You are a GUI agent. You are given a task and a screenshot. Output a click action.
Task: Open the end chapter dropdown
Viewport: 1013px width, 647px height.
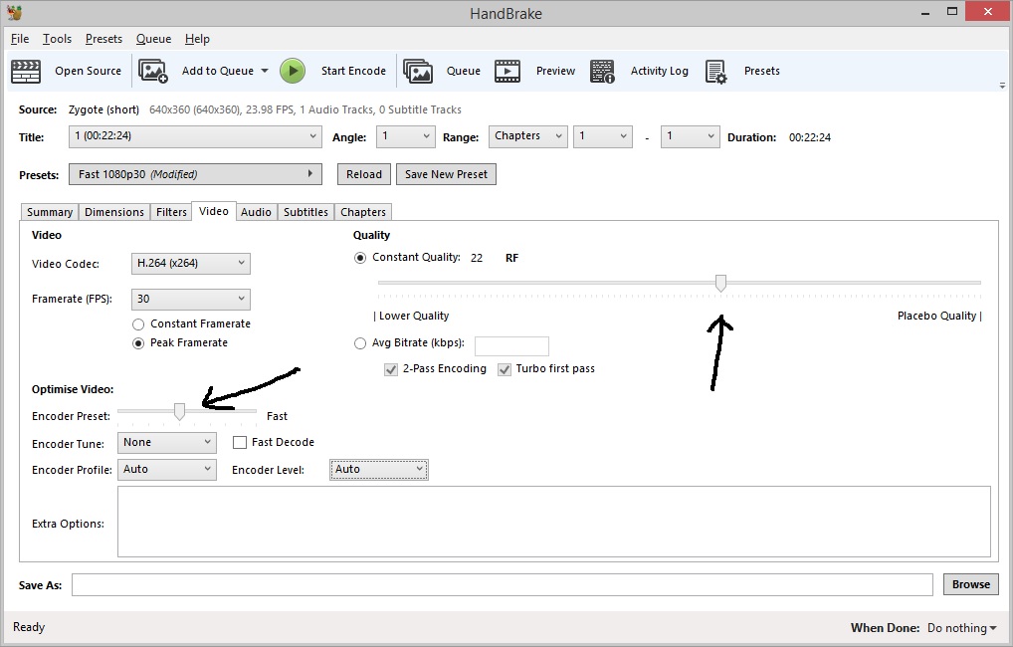pyautogui.click(x=690, y=136)
